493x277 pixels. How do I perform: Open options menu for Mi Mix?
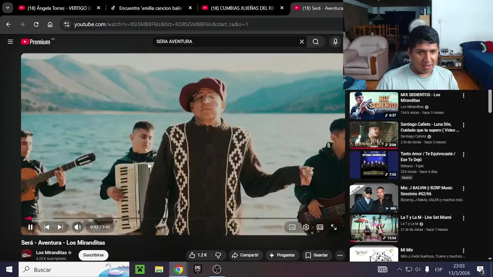(463, 251)
